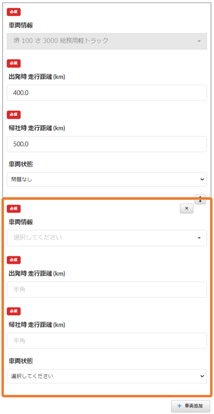
Task: Focus the empty 出発時 走行距離 半角 field
Action: (x=107, y=290)
